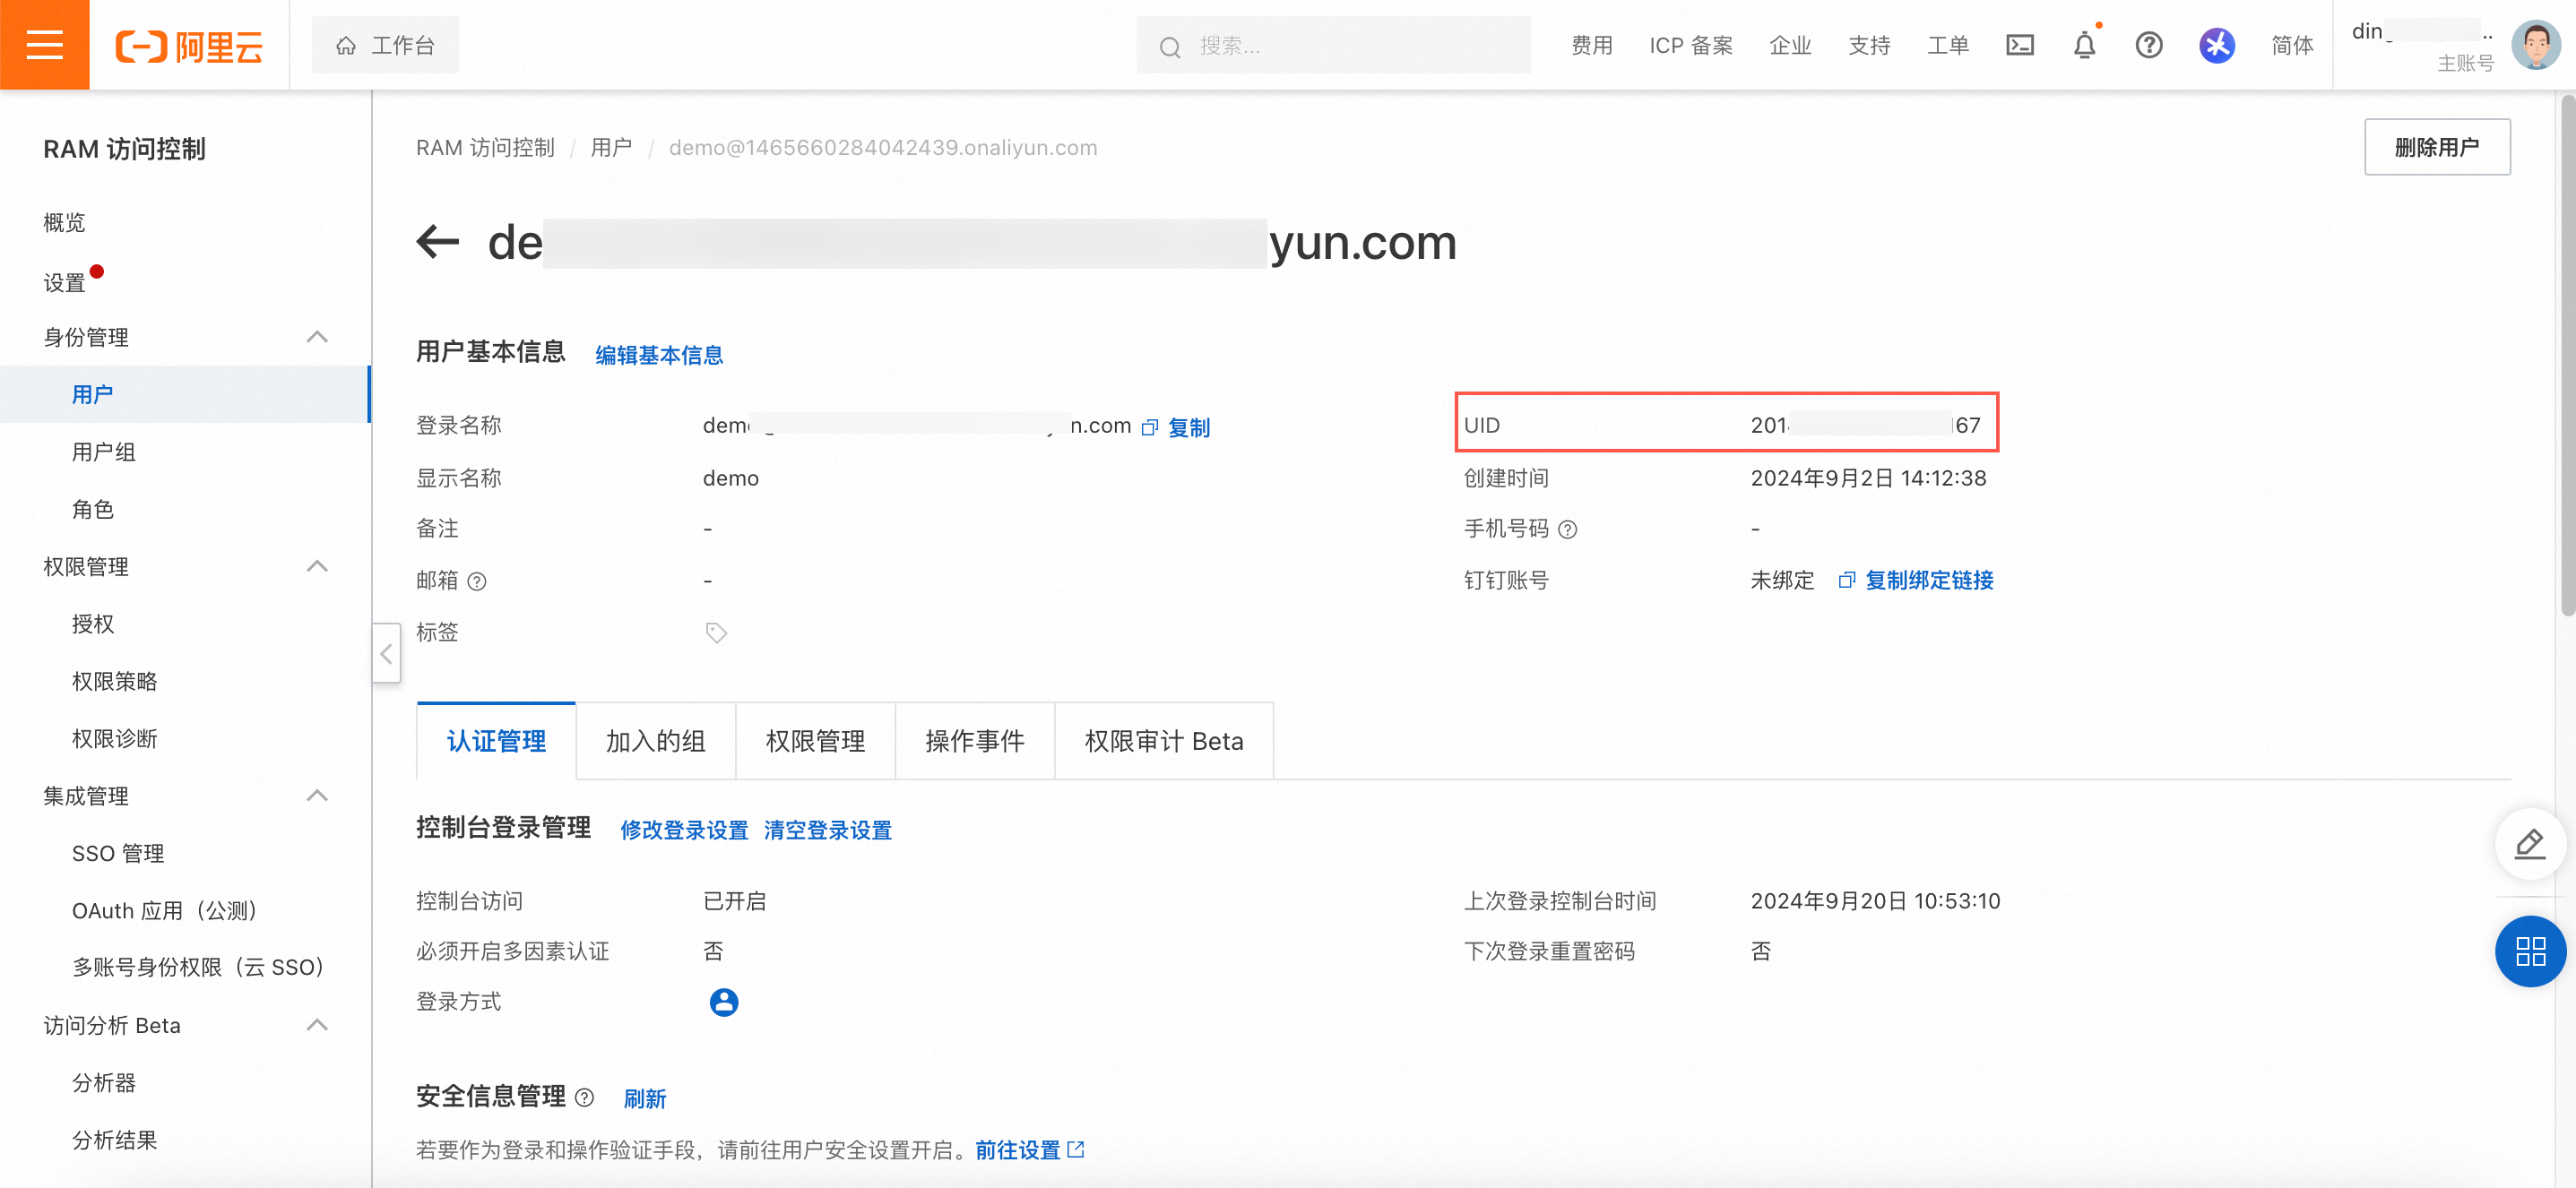The width and height of the screenshot is (2576, 1188).
Task: Collapse the sidebar panel handle
Action: [x=386, y=653]
